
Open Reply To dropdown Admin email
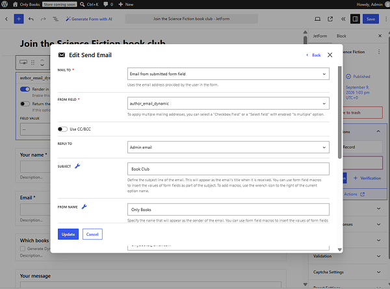228,147
